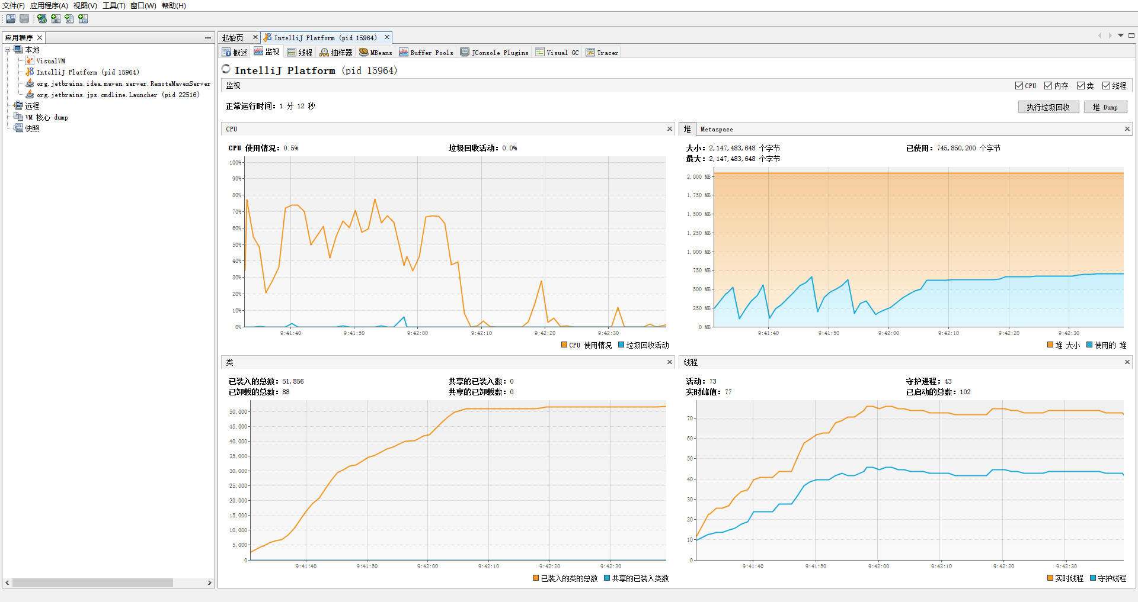
Task: Click the 守护线程 legend swatch
Action: [1093, 578]
